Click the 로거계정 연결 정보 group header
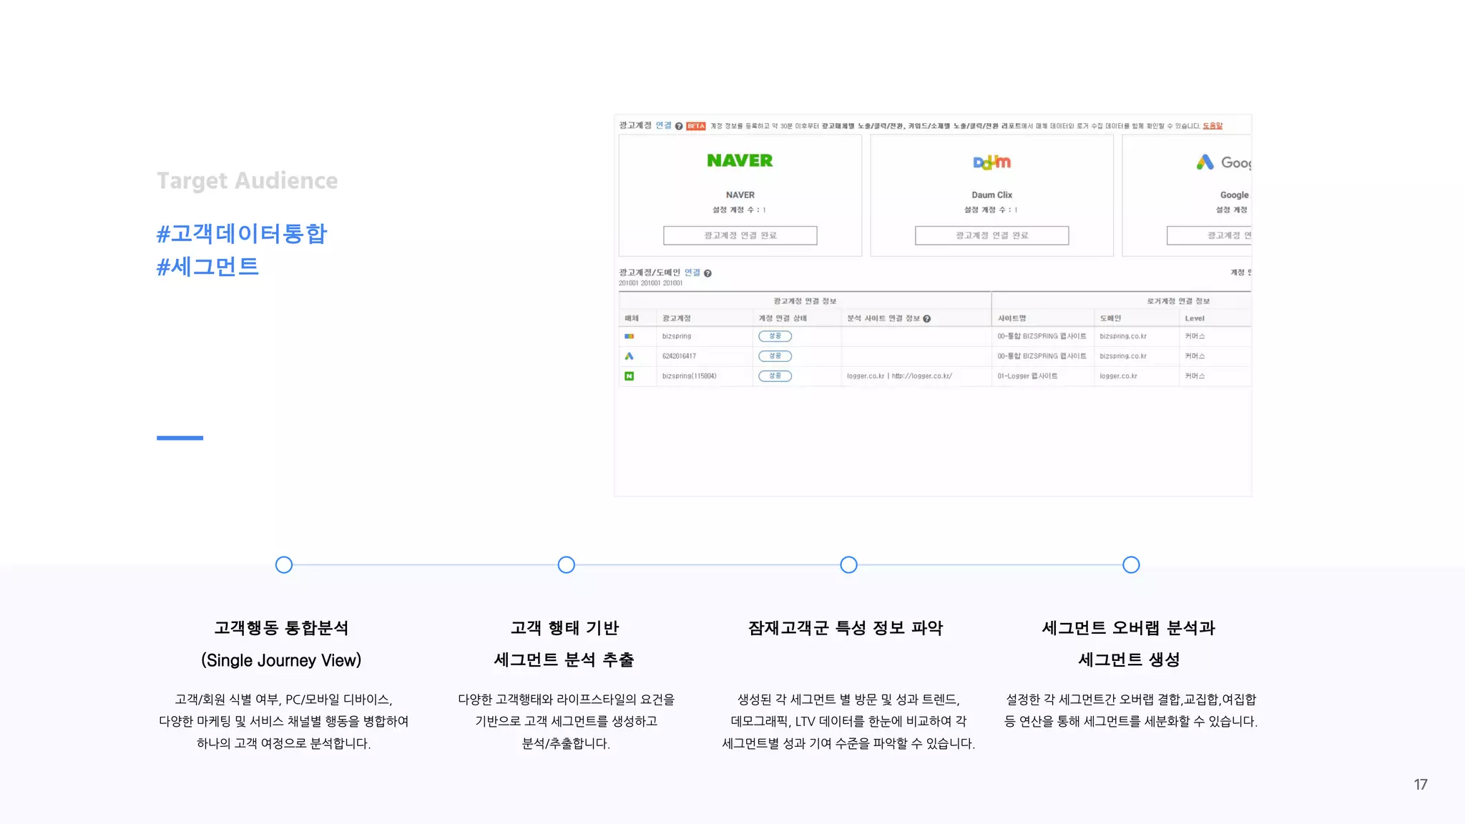This screenshot has width=1465, height=824. pos(1178,301)
